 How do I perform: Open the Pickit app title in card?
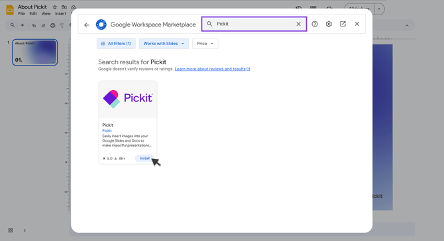pyautogui.click(x=107, y=125)
